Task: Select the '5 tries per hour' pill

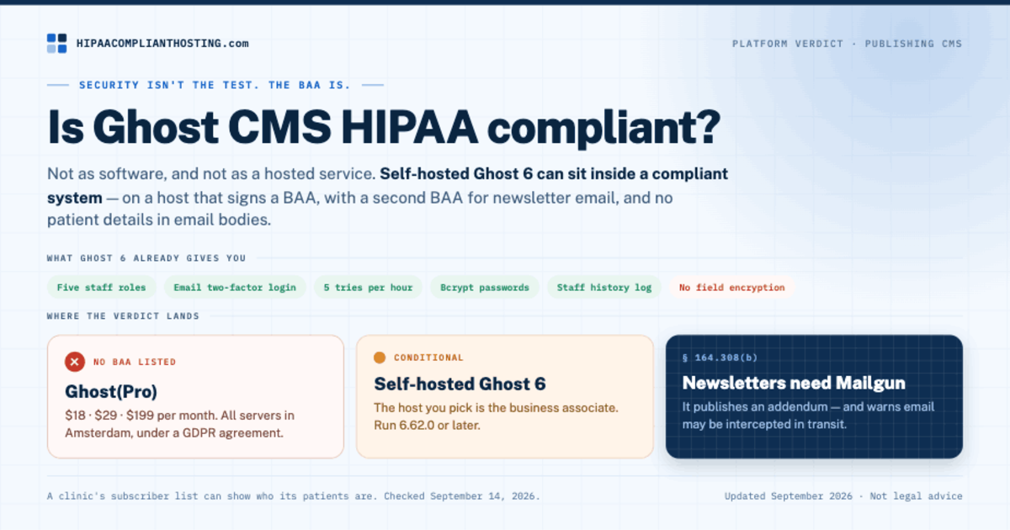Action: tap(369, 288)
